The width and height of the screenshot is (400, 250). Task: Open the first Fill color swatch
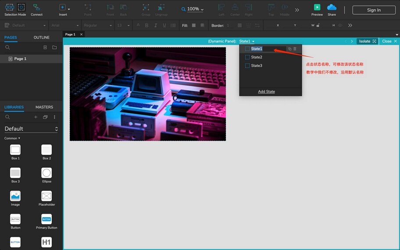(x=193, y=25)
